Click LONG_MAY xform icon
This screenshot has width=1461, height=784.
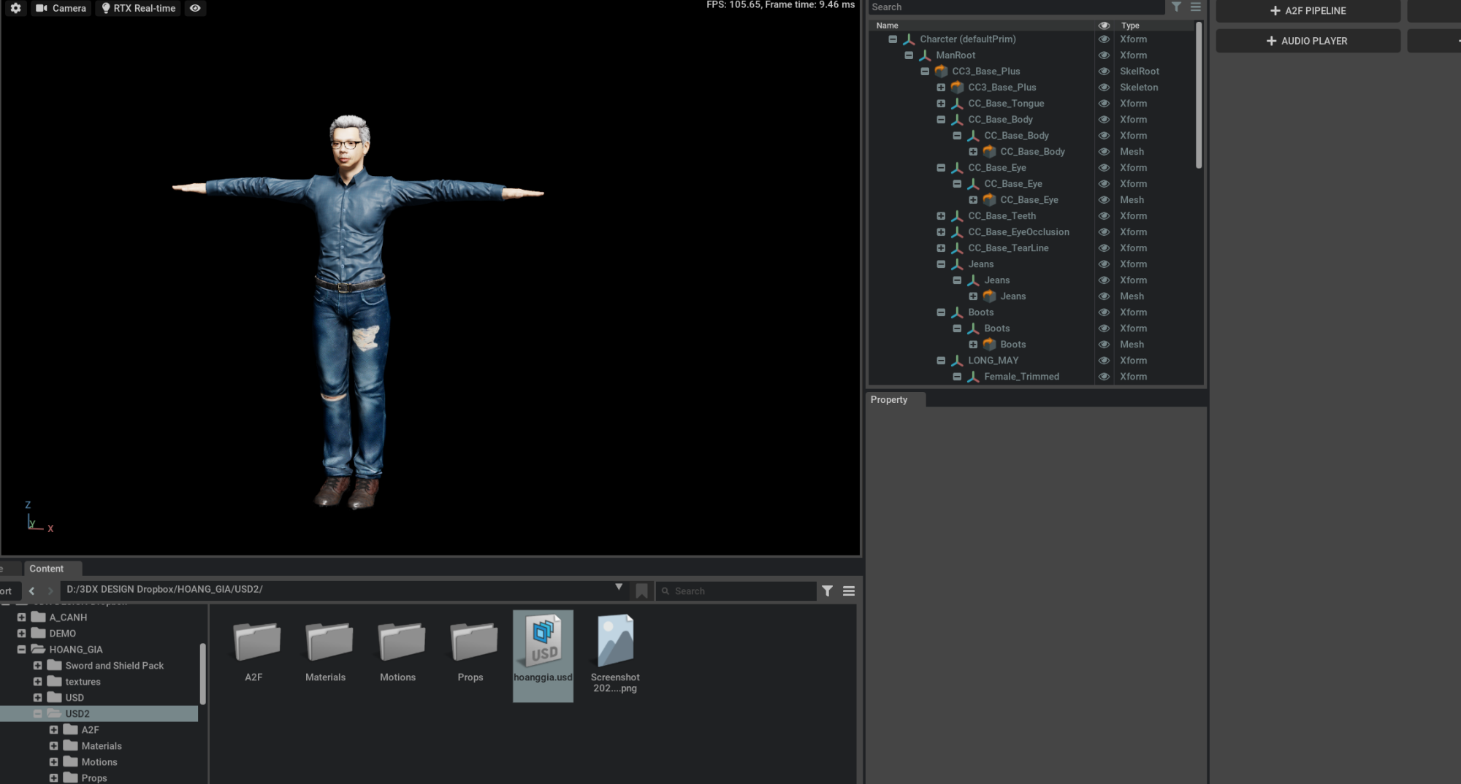(x=957, y=361)
